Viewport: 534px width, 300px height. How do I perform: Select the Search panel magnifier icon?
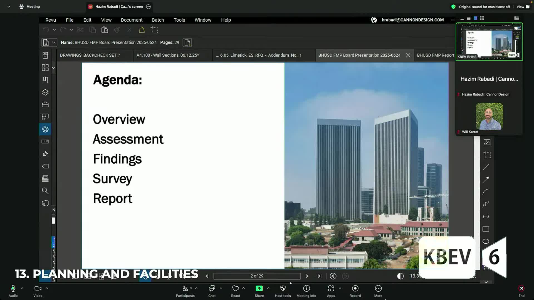click(45, 191)
